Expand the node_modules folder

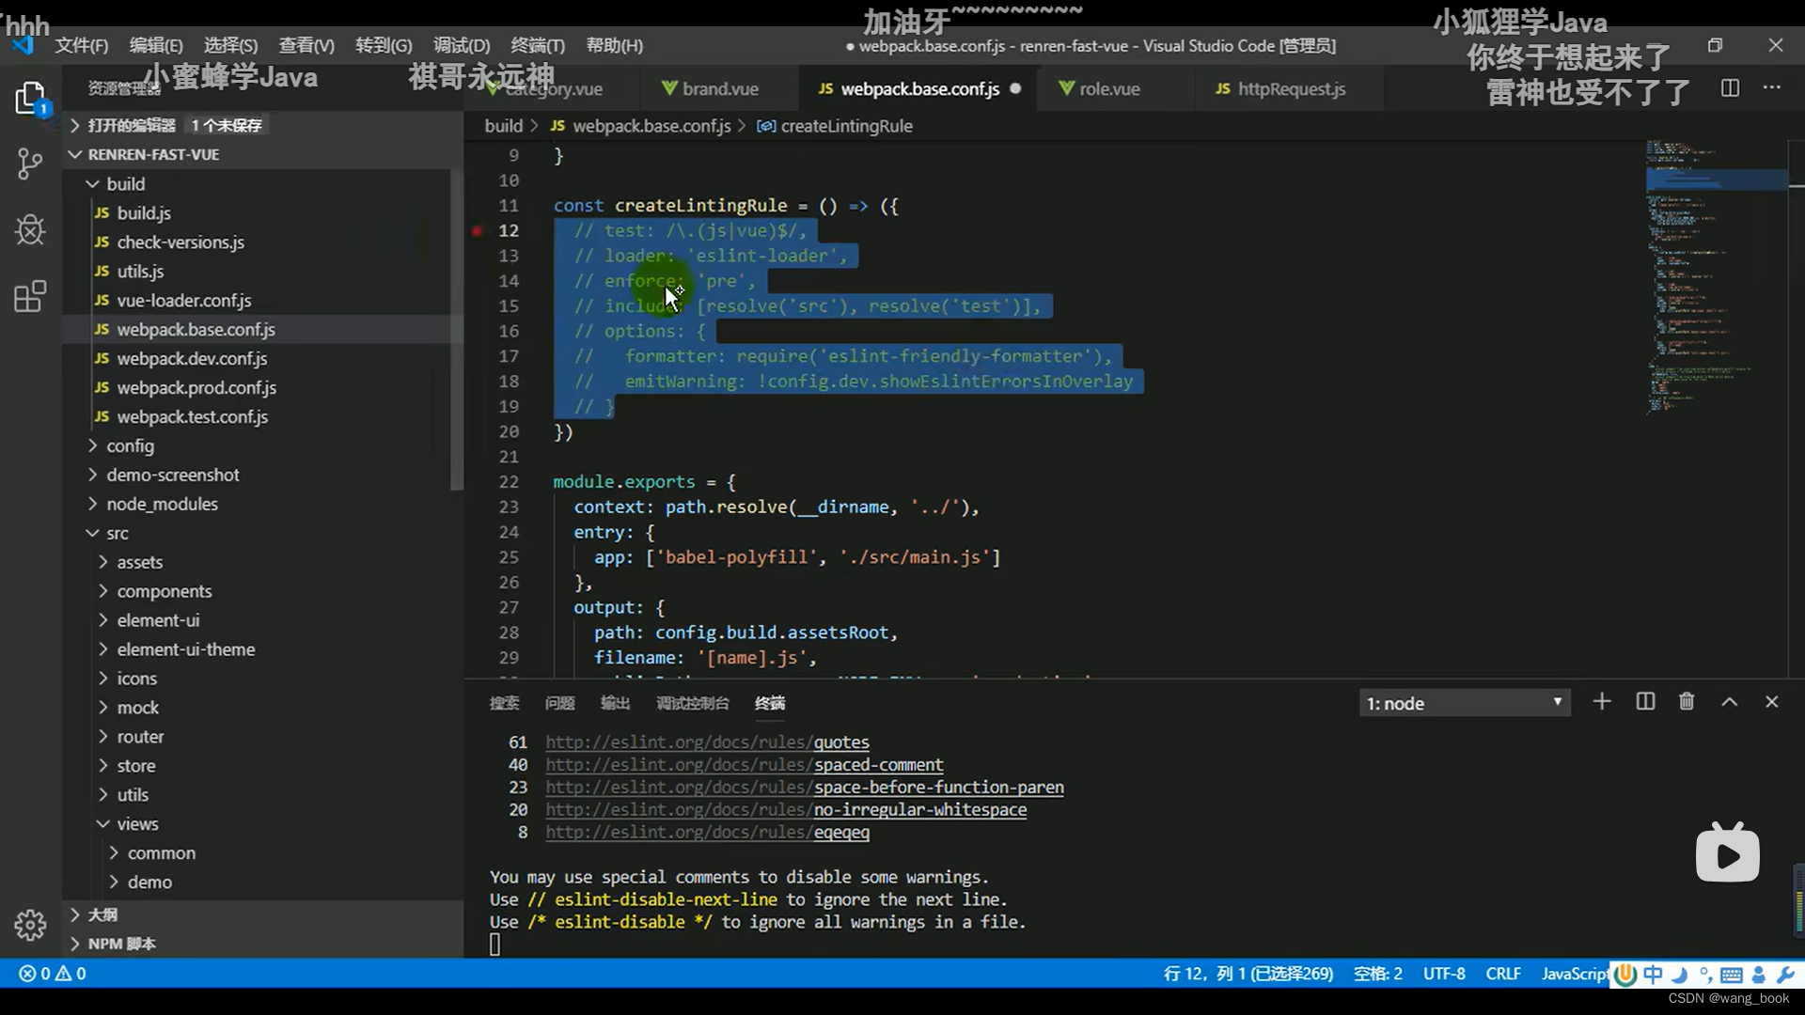click(x=161, y=504)
